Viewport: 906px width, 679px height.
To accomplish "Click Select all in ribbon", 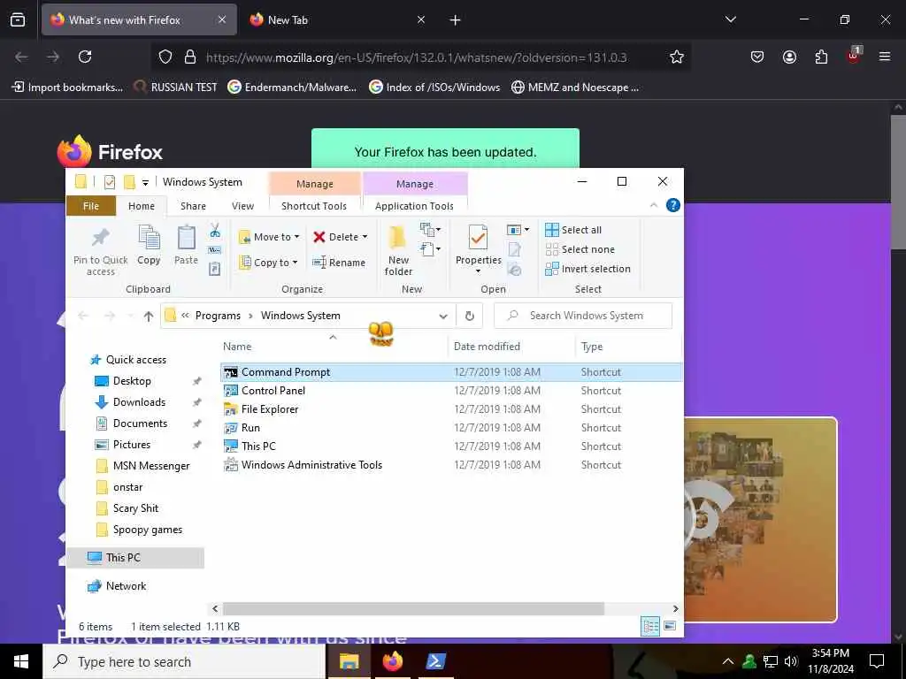I will coord(573,230).
